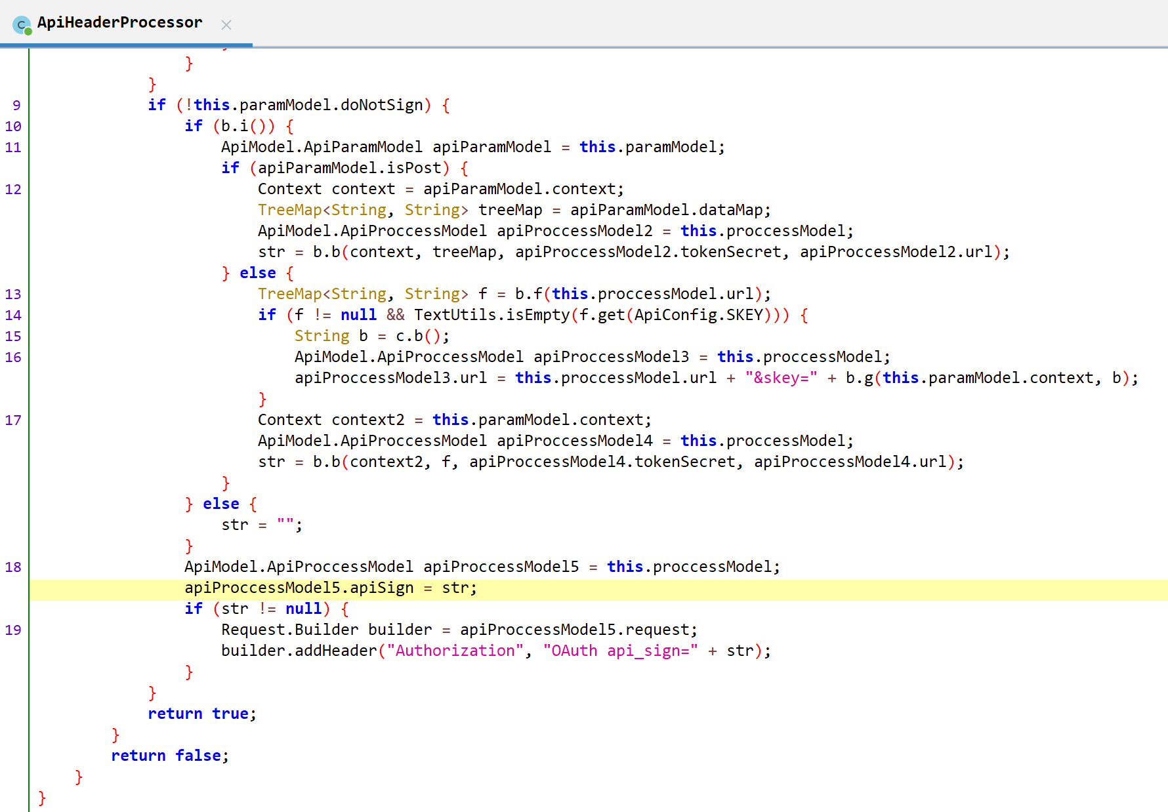Click the apiProccessModel2 variable declaration

point(575,231)
